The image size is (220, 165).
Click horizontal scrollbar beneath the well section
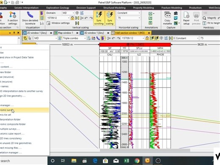click(145, 150)
